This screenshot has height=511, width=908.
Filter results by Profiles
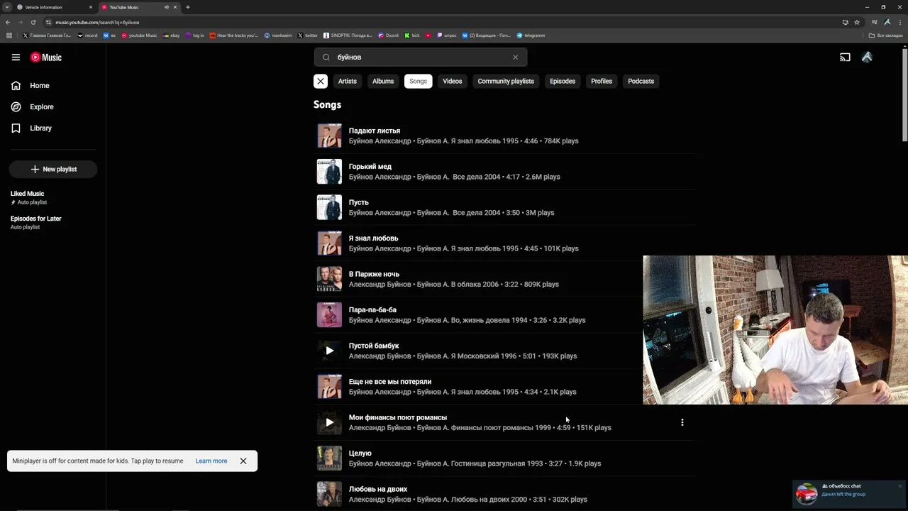coord(602,81)
